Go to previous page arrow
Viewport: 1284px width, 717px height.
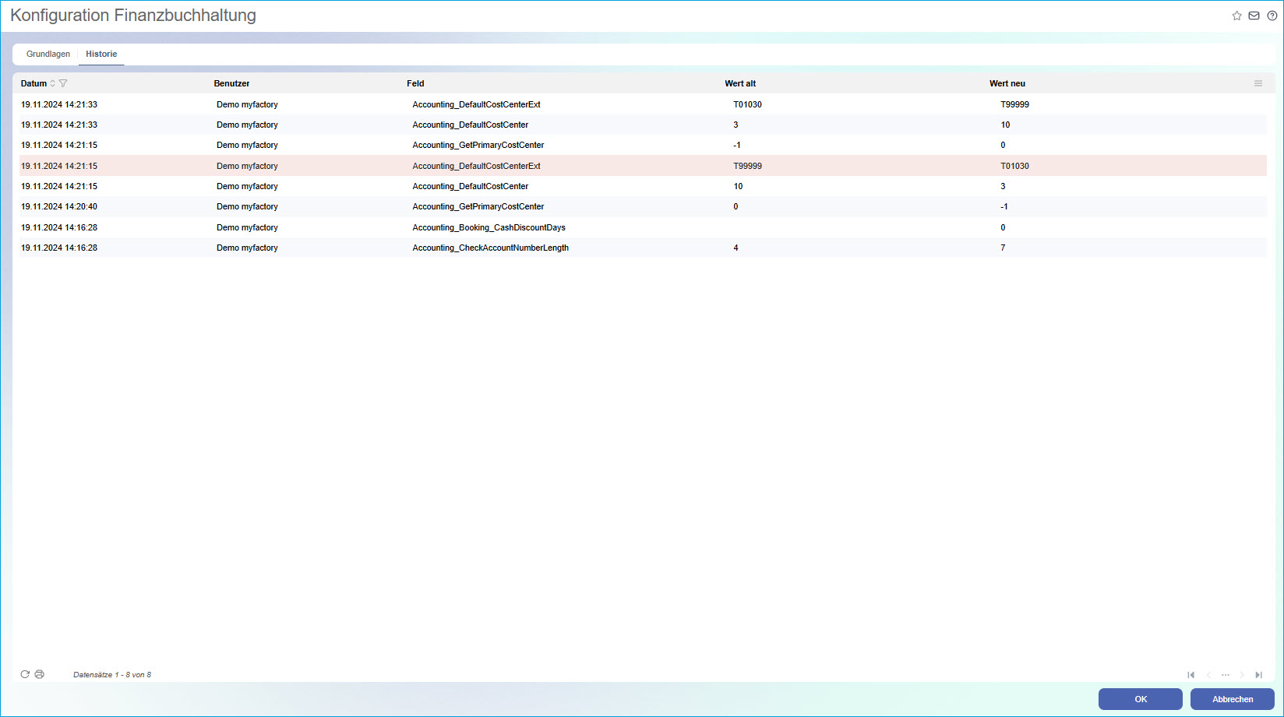tap(1208, 675)
